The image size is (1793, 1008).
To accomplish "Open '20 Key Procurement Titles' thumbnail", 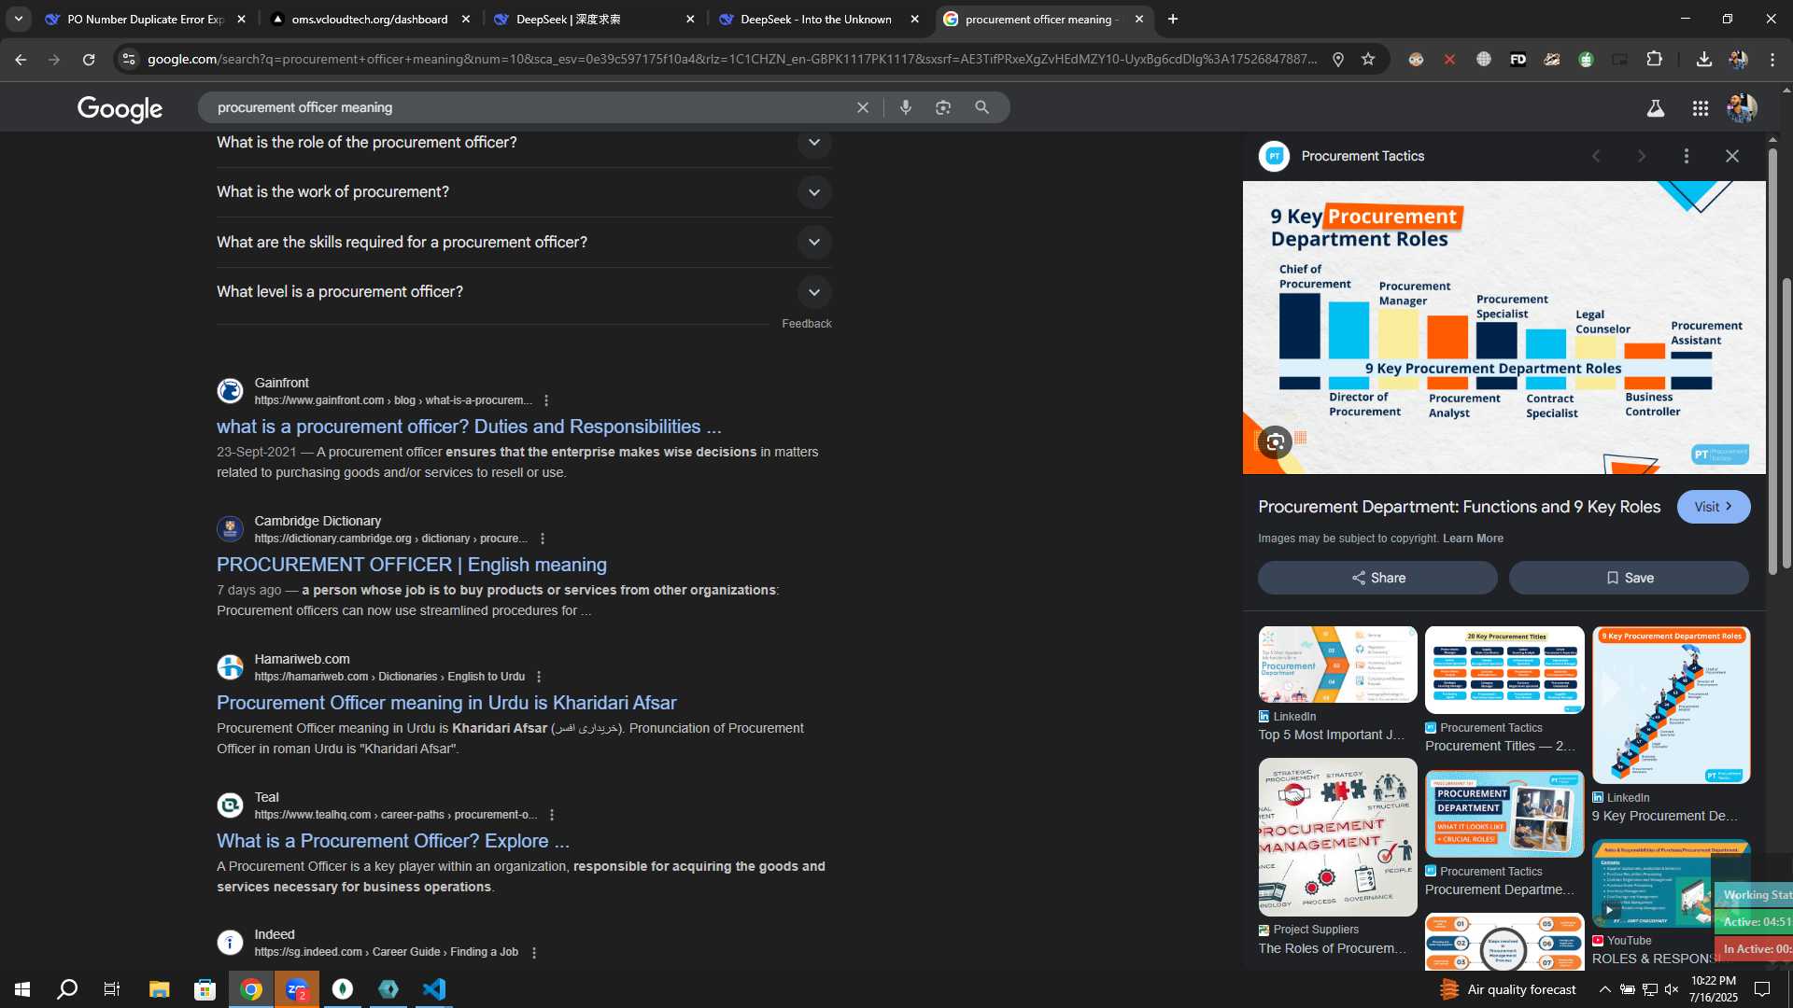I will [1504, 670].
